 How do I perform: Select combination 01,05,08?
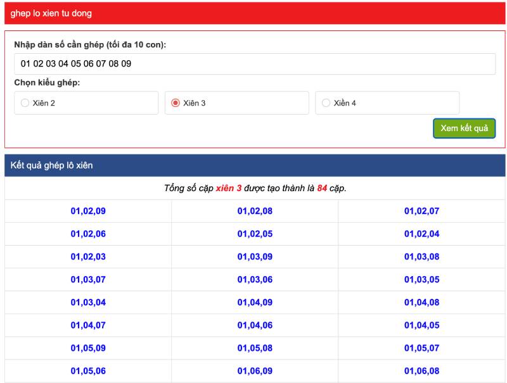coord(255,348)
